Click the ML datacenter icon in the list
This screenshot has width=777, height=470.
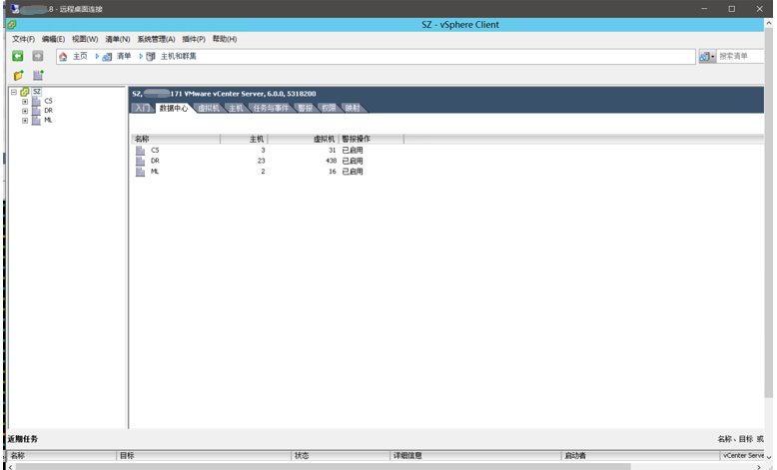tap(141, 172)
